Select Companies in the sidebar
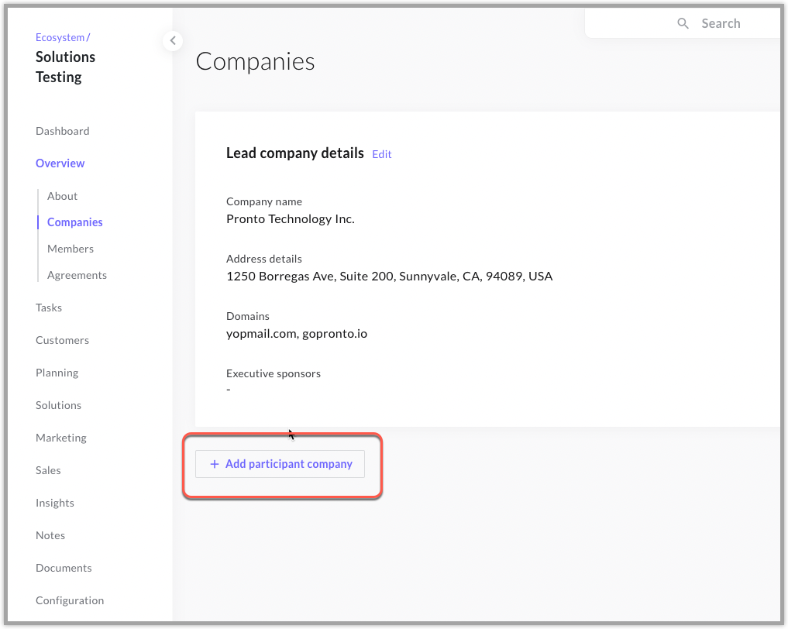Image resolution: width=788 pixels, height=629 pixels. (75, 222)
